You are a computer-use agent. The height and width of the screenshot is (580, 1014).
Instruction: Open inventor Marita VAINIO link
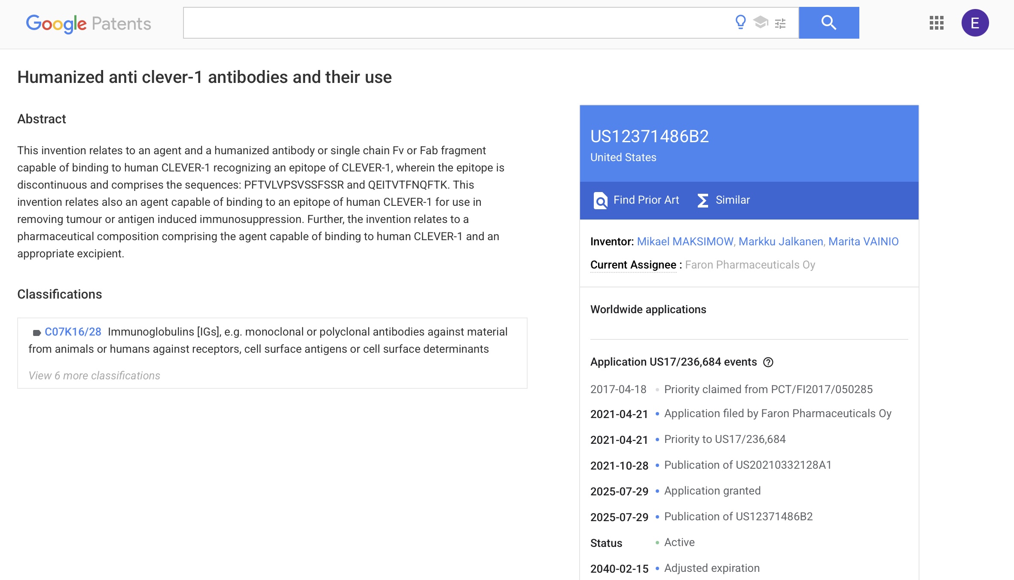pos(864,241)
